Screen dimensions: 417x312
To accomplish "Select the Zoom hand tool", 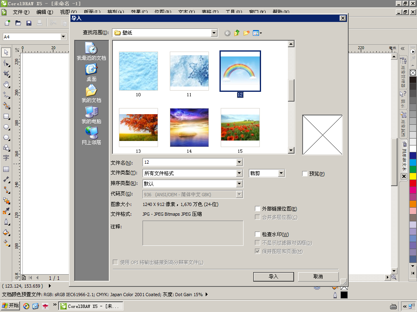I will [6, 84].
